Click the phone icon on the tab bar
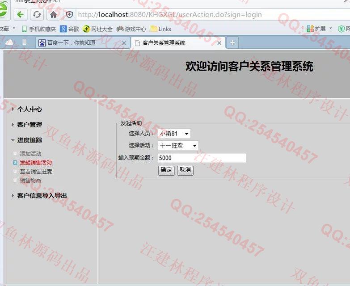The image size is (350, 286). click(25, 42)
